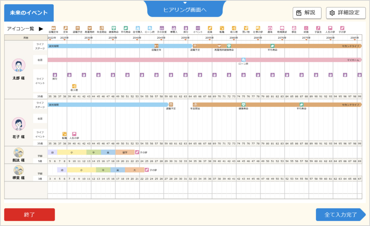370x226 pixels.
Task: Select the 移住 legend icon
Action: click(x=294, y=28)
